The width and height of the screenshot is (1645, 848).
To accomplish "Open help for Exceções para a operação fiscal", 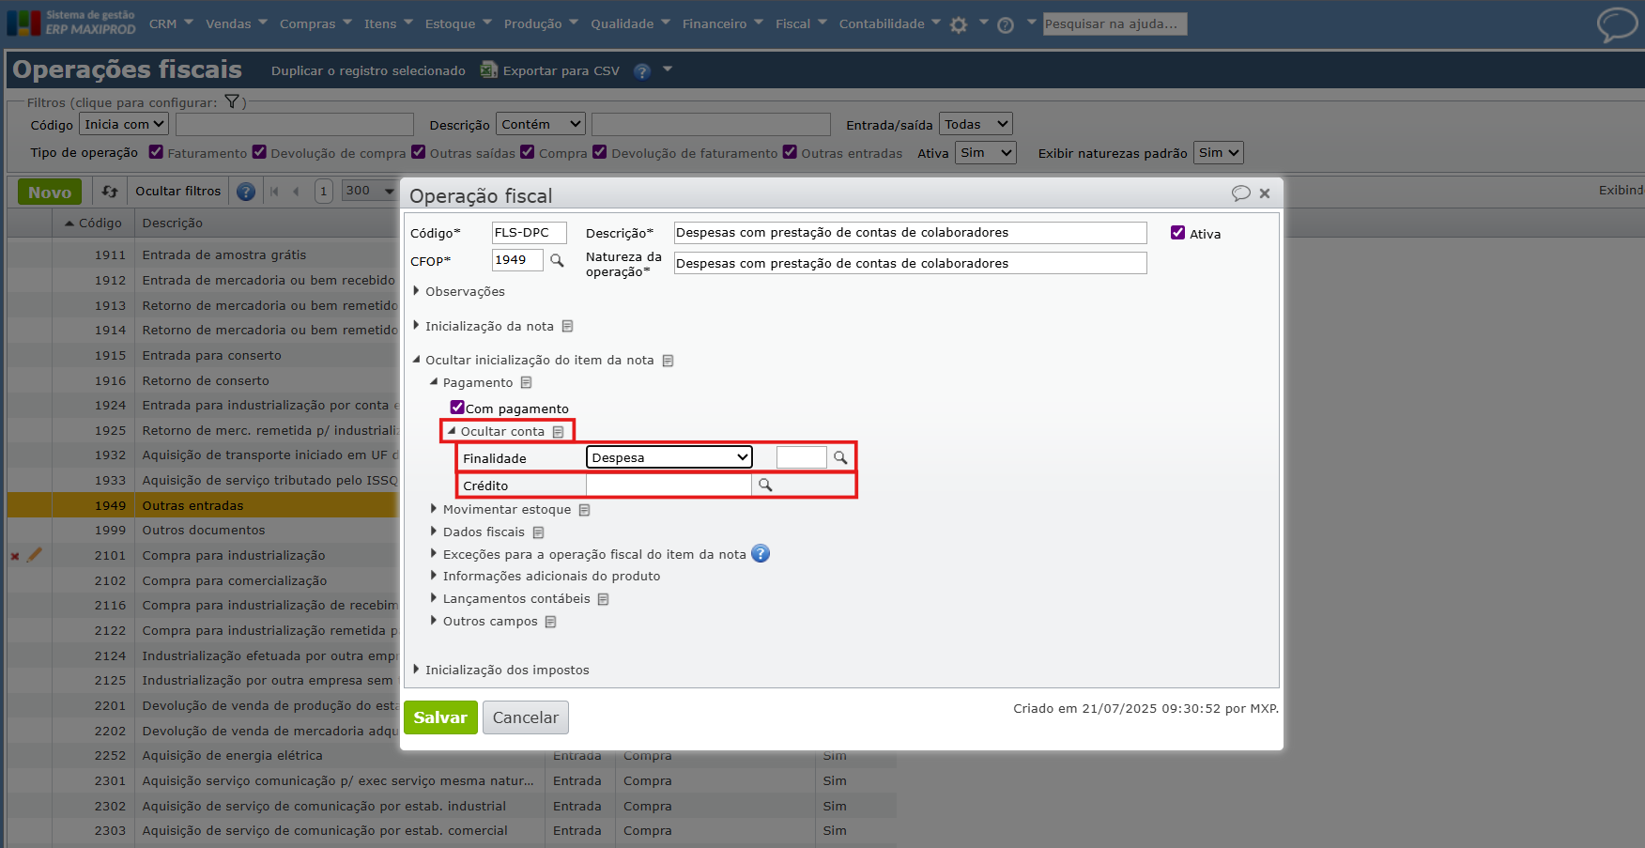I will point(761,554).
